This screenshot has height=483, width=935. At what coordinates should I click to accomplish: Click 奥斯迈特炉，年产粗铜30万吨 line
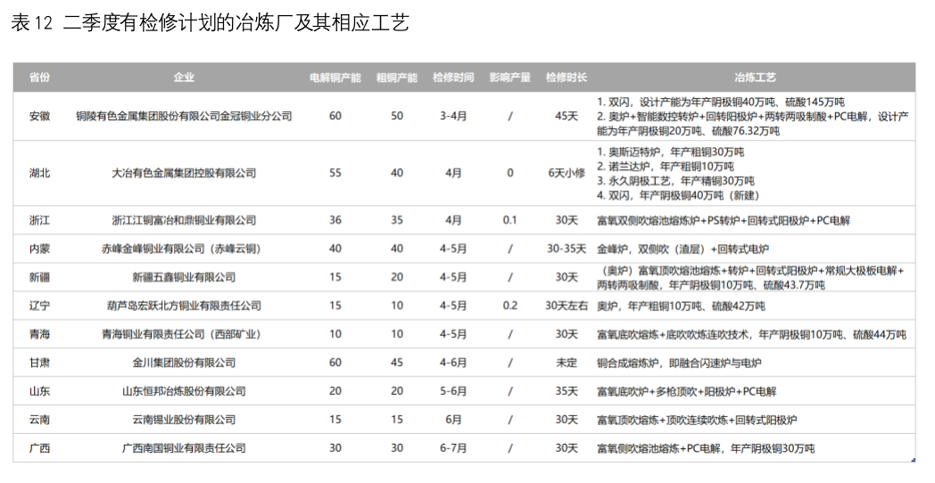[670, 152]
